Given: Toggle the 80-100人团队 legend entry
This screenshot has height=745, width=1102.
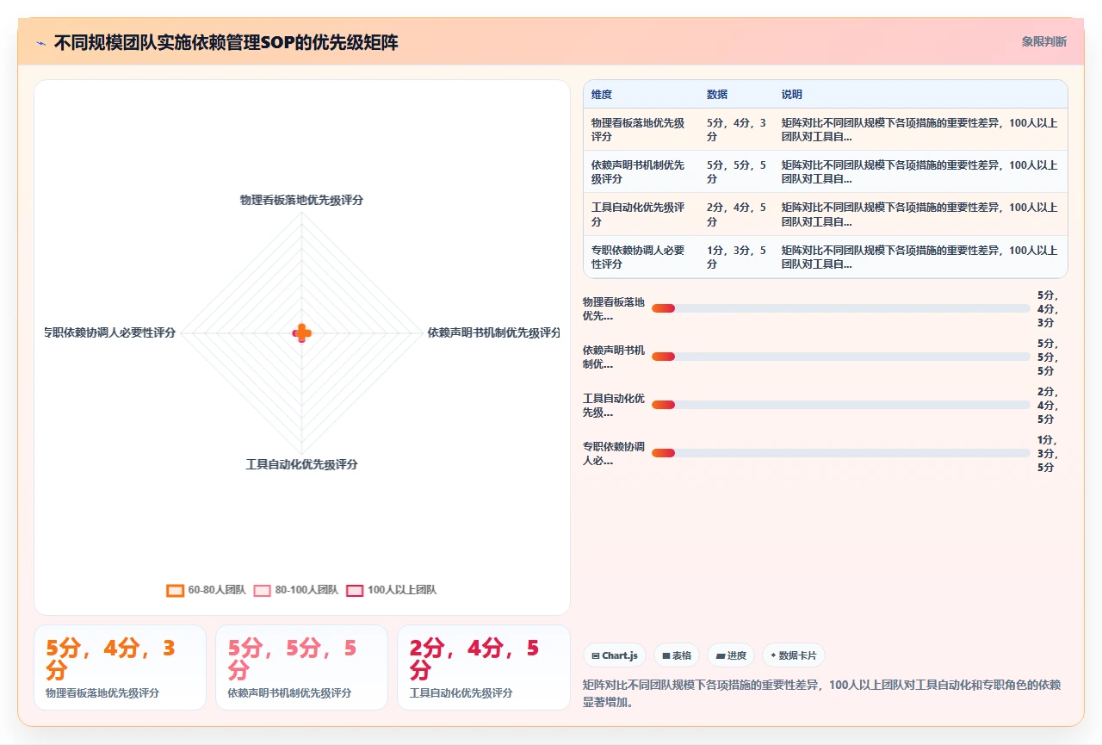Looking at the screenshot, I should coord(296,590).
